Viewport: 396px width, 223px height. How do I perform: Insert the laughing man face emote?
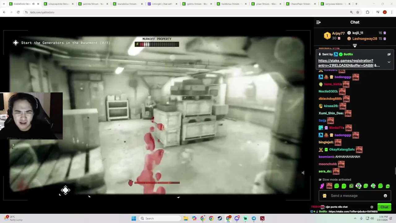329,186
